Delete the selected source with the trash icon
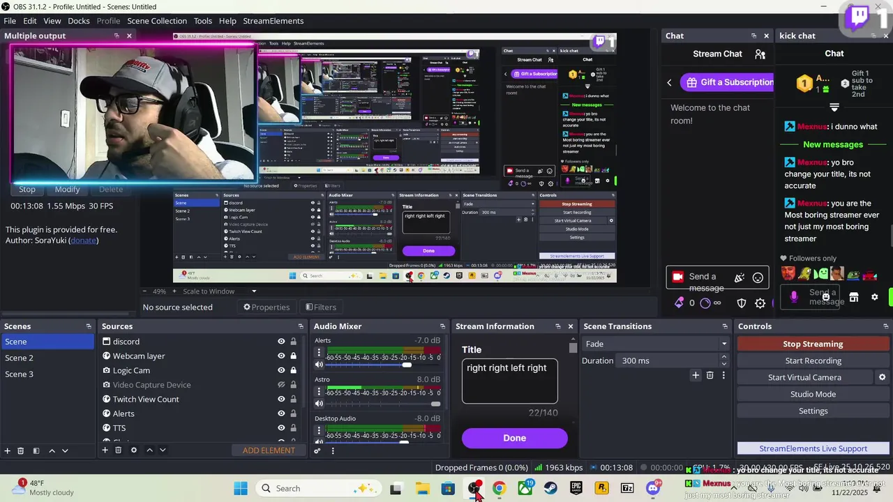This screenshot has height=502, width=893. [119, 450]
